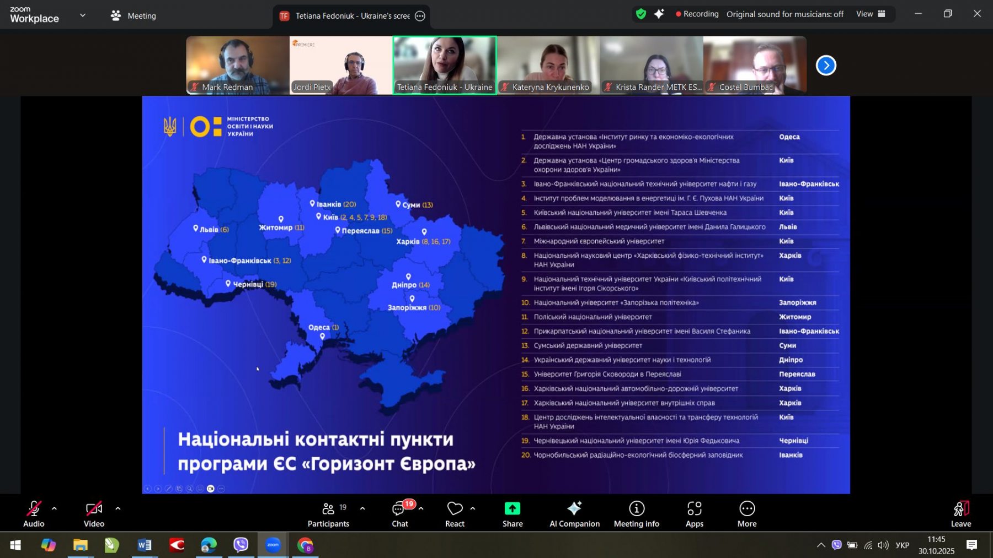
Task: Click the green encryption shield icon
Action: [640, 14]
